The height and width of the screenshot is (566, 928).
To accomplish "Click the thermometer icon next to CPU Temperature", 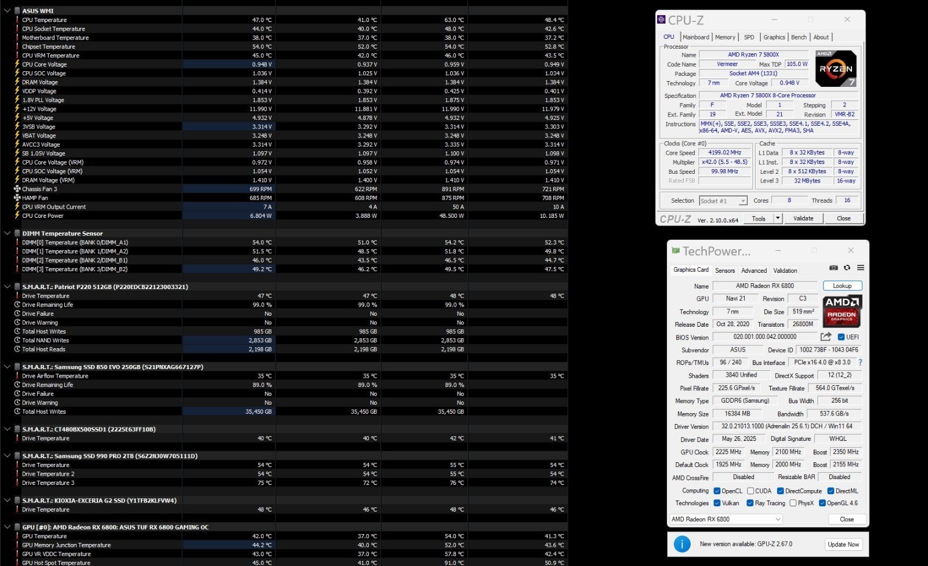I will [17, 20].
